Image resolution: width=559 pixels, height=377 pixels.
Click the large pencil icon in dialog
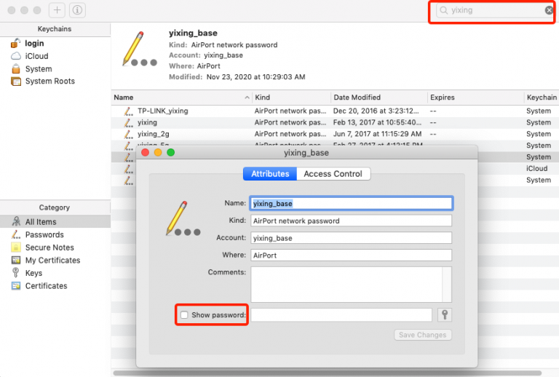(x=183, y=218)
